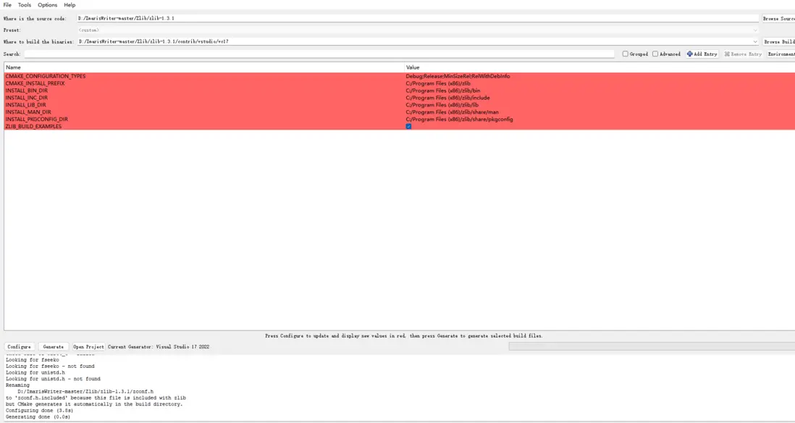The image size is (795, 423).
Task: Click value C:/Program Files (x86)/zlib/share/pkgconfig
Action: [459, 120]
